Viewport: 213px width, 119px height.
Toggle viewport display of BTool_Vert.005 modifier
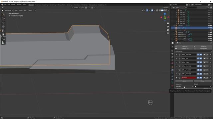201,66
